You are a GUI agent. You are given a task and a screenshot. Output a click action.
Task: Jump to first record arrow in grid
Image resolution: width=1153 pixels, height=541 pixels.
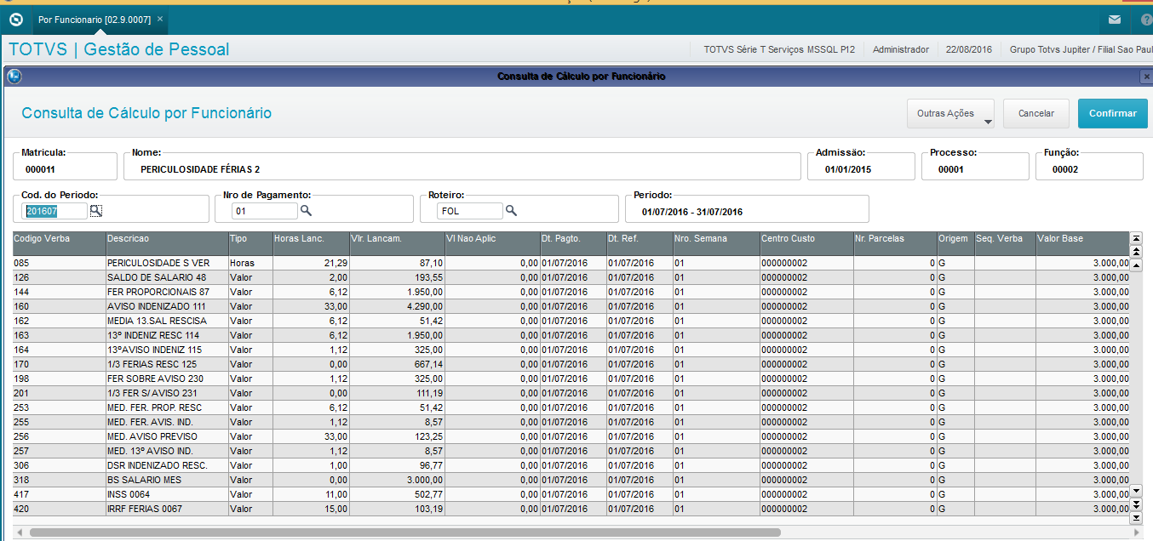1135,238
